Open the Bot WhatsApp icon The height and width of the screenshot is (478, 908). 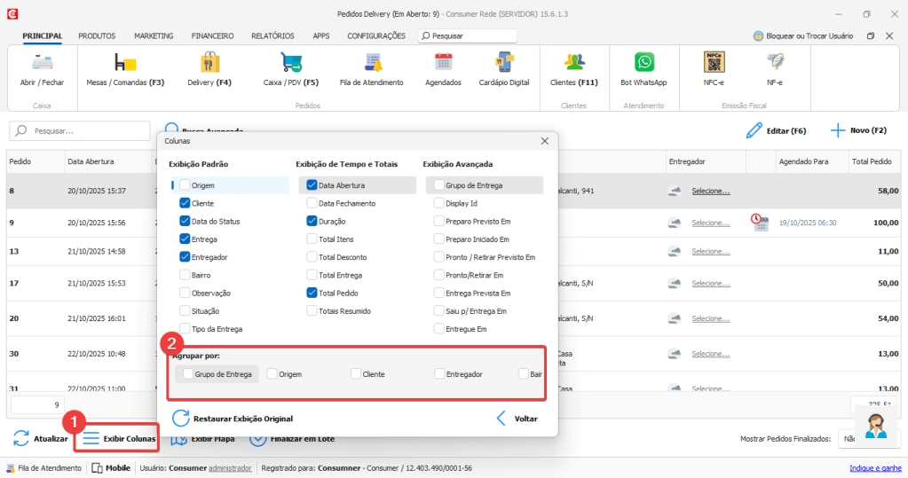(643, 63)
